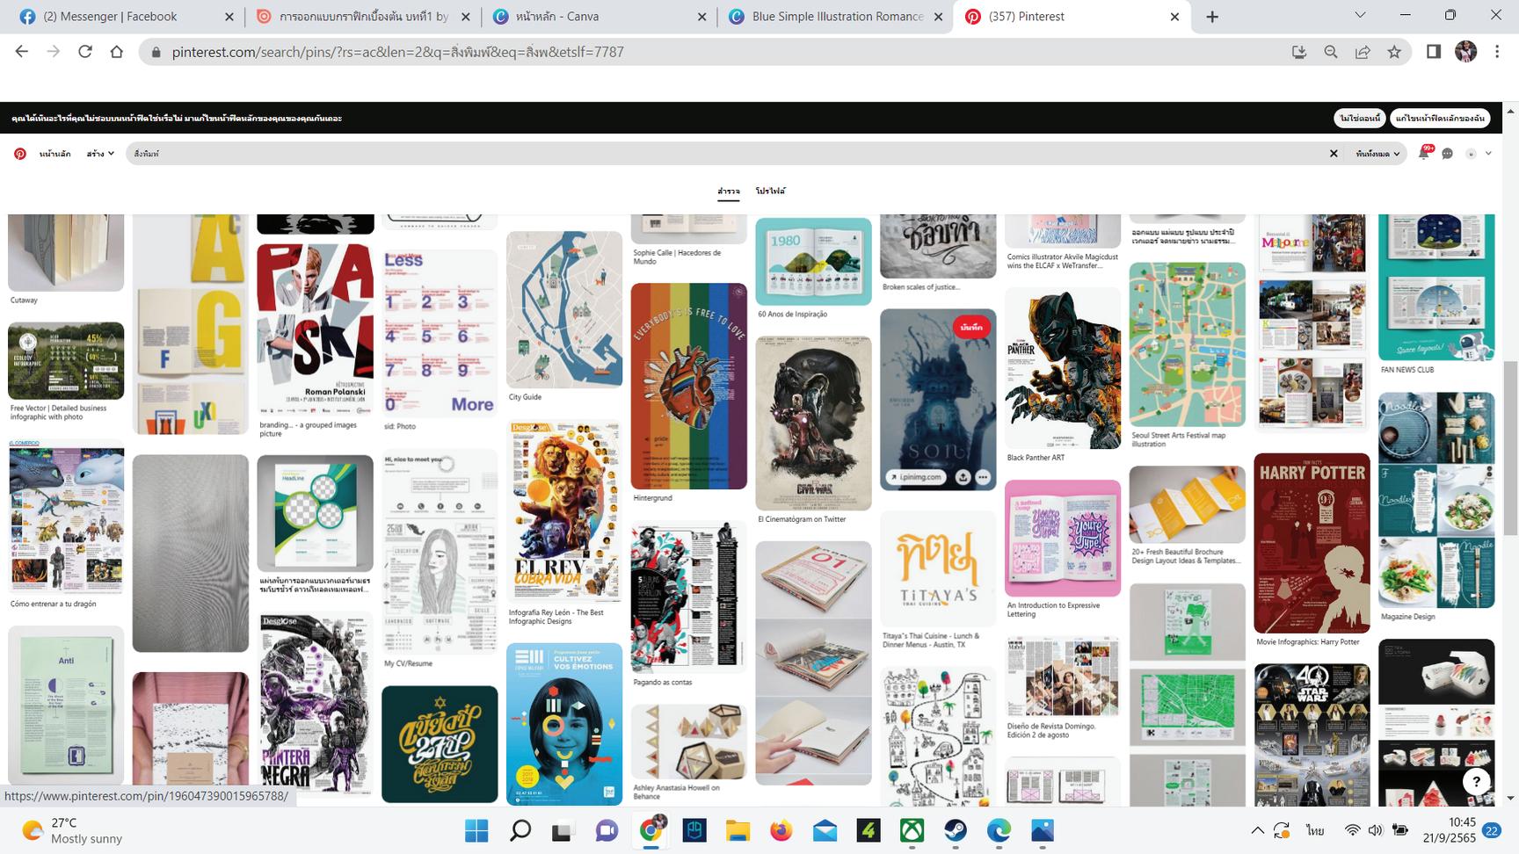Open the Pinterest profile avatar
This screenshot has height=854, width=1519.
click(x=1471, y=154)
